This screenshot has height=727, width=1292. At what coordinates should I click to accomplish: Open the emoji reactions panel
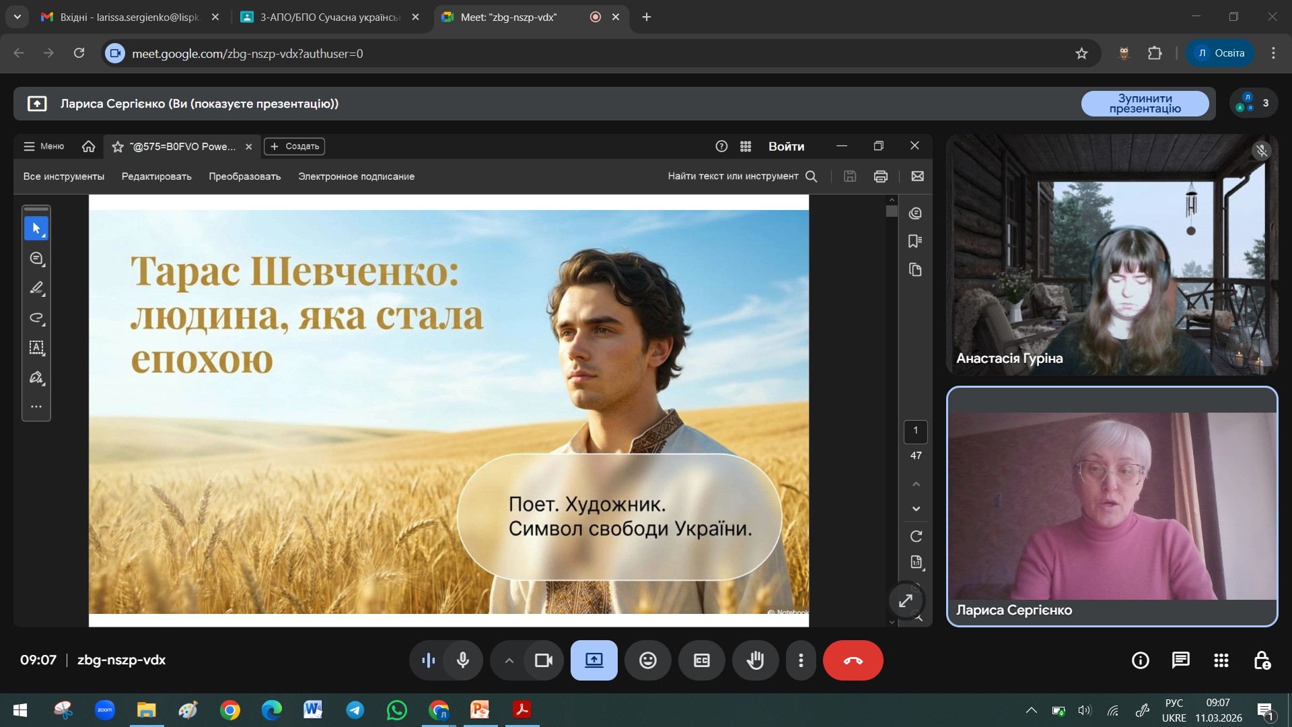[x=647, y=660]
